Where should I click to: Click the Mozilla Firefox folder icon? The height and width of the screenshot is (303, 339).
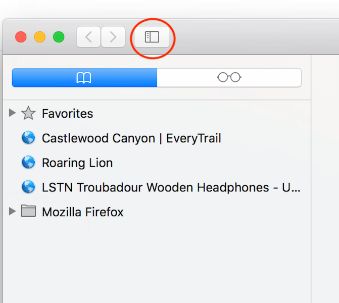tap(28, 211)
